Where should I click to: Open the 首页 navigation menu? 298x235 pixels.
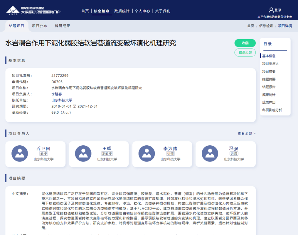[85, 11]
